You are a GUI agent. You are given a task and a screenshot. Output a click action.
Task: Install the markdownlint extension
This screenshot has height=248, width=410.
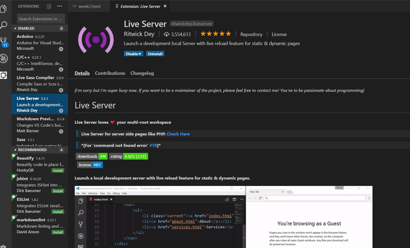coord(58,232)
